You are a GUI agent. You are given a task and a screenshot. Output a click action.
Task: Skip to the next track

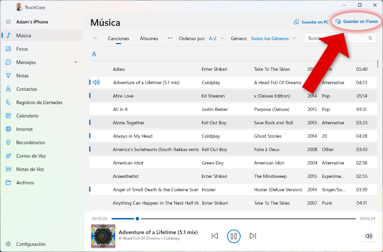coord(253,236)
